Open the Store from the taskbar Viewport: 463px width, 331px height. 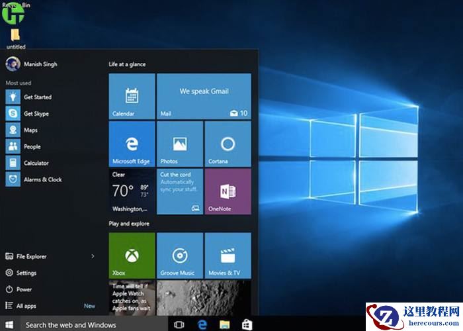247,324
